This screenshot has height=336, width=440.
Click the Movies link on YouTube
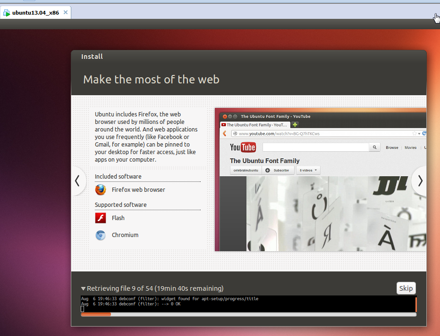click(410, 148)
